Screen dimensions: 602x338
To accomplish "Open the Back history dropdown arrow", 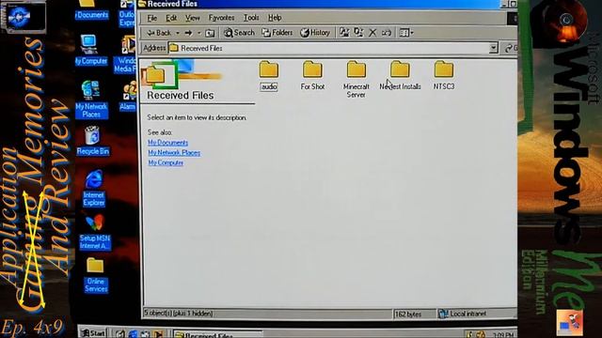I will click(178, 33).
